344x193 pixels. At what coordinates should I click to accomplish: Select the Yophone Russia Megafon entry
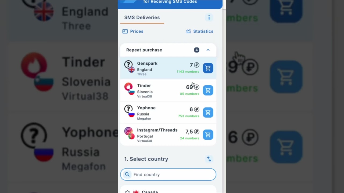168,113
